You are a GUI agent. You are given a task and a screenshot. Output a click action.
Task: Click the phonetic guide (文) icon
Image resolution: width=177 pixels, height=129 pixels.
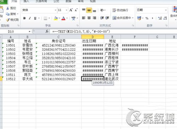click(x=73, y=18)
